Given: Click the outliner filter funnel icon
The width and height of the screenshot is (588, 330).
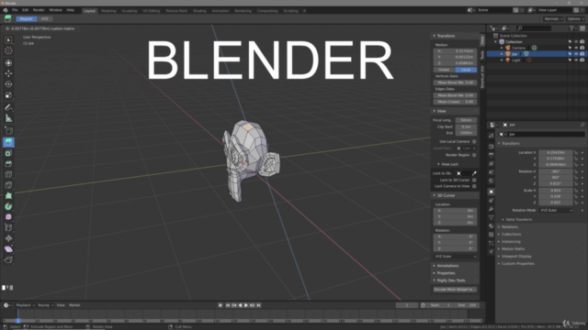Looking at the screenshot, I should (571, 28).
